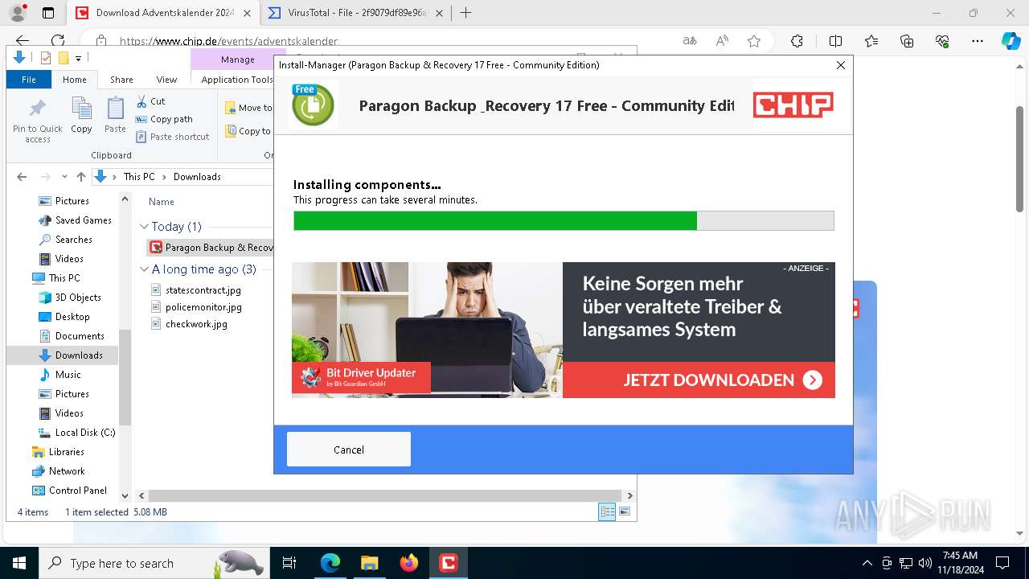Open recent locations dropdown in Explorer
This screenshot has width=1029, height=579.
[64, 177]
